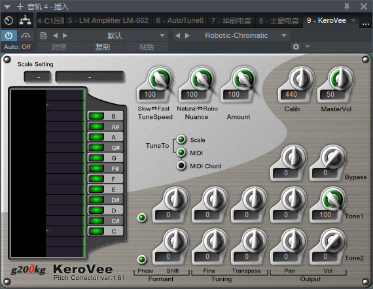Viewport: 373px width, 289px height.
Task: Click the Tone2 Pan knob
Action: (294, 241)
